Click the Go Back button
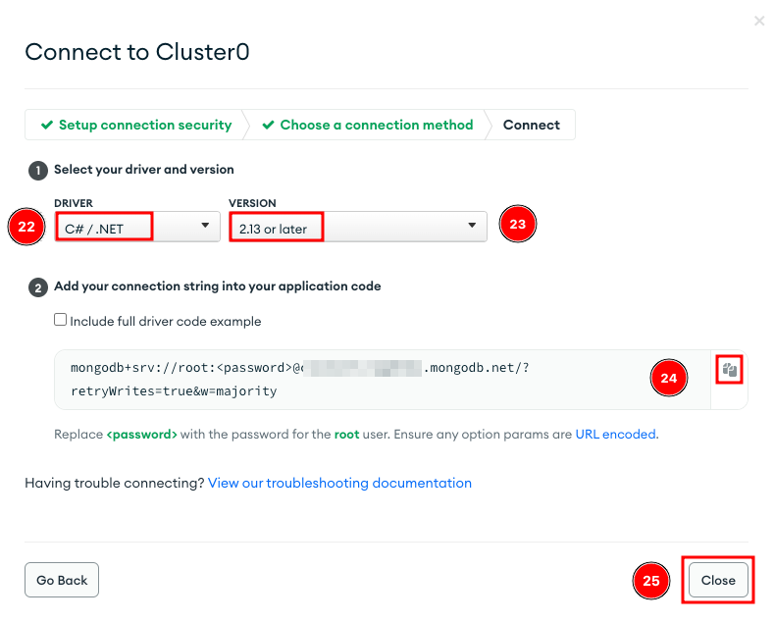Image resolution: width=774 pixels, height=622 pixels. [62, 580]
